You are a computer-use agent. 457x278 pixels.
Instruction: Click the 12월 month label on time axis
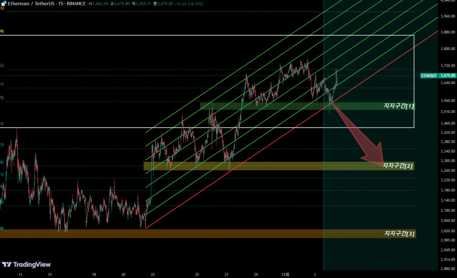click(x=285, y=274)
